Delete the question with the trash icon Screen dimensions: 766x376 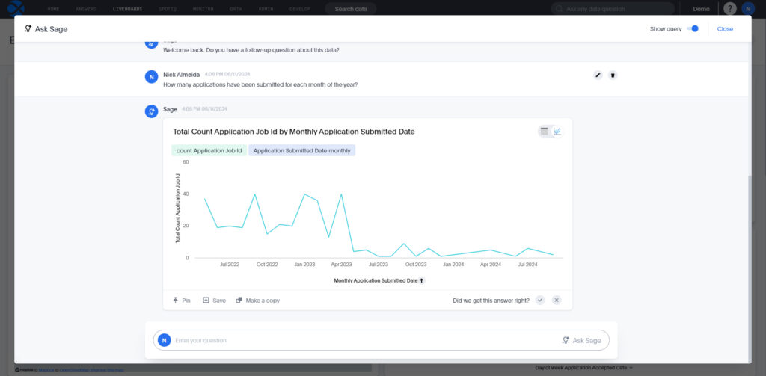(x=613, y=75)
